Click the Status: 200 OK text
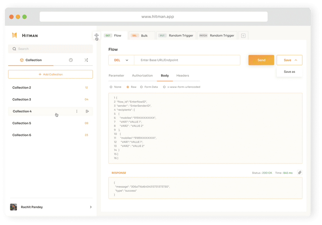Viewport: 322px width, 225px height. coord(262,173)
